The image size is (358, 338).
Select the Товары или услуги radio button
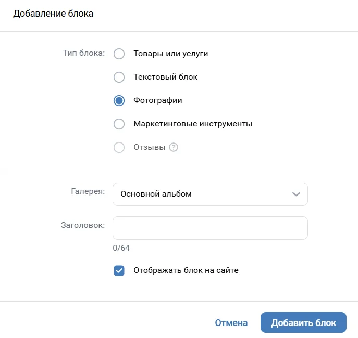pos(119,54)
